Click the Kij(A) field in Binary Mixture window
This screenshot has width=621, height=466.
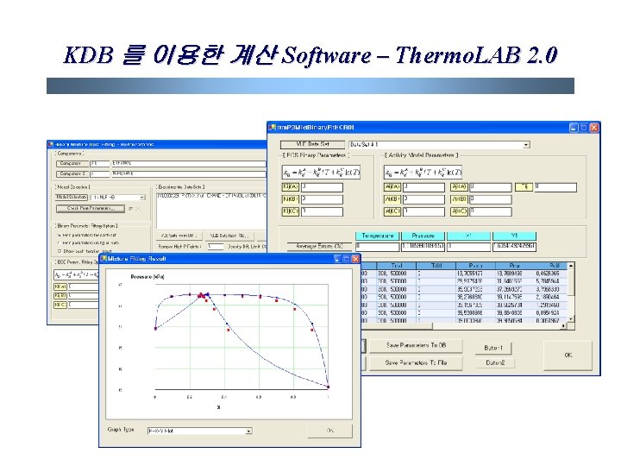tap(85, 287)
